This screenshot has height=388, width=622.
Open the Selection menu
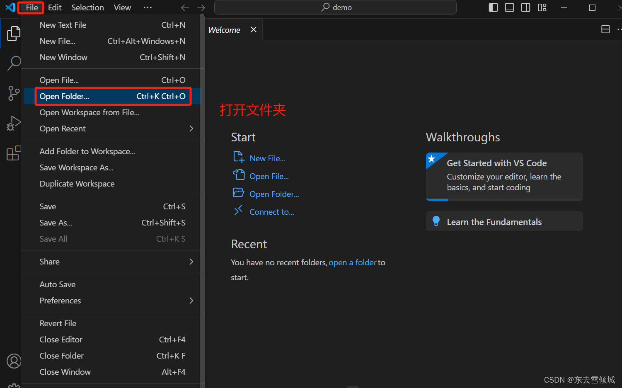click(87, 7)
